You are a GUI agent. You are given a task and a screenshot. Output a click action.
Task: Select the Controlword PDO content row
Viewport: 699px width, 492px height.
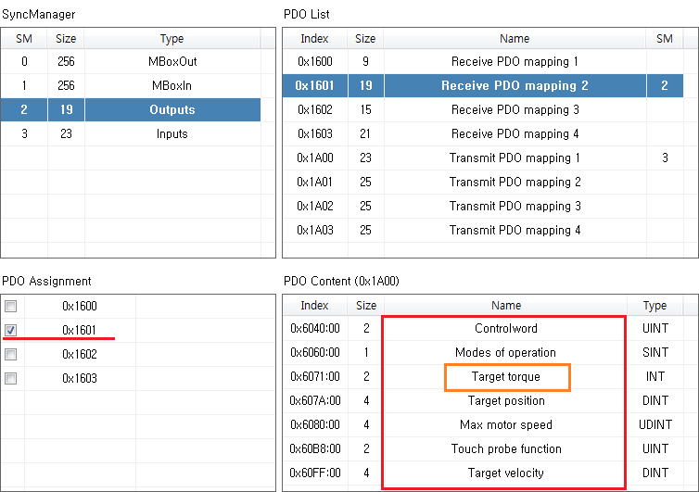[506, 329]
